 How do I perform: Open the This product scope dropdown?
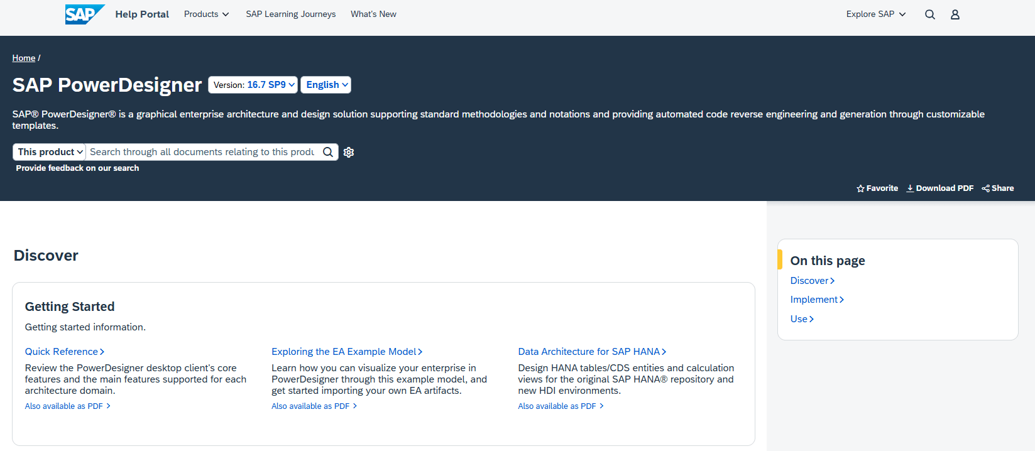pos(50,152)
